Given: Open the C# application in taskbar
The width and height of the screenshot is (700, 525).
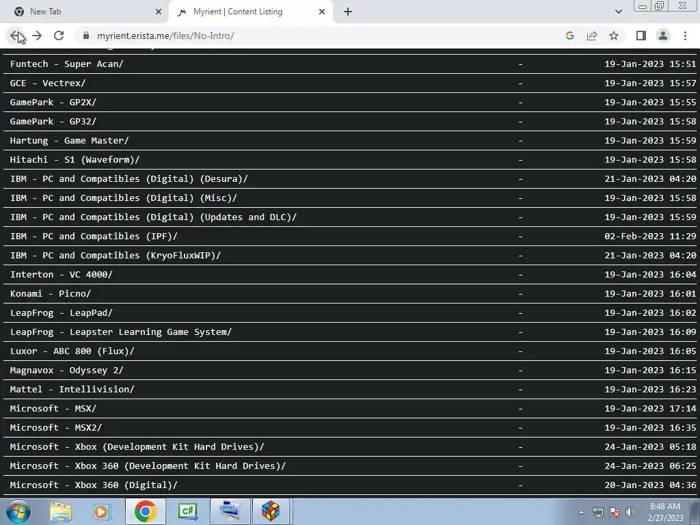Looking at the screenshot, I should pos(187,511).
